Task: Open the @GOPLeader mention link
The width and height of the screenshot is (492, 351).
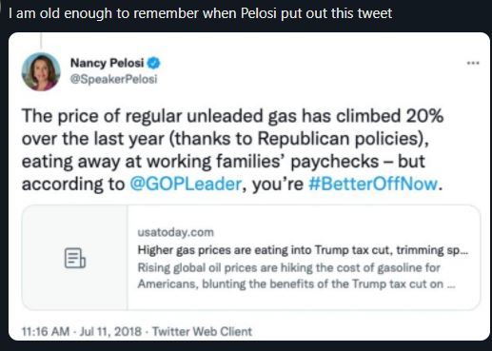Action: tap(186, 184)
